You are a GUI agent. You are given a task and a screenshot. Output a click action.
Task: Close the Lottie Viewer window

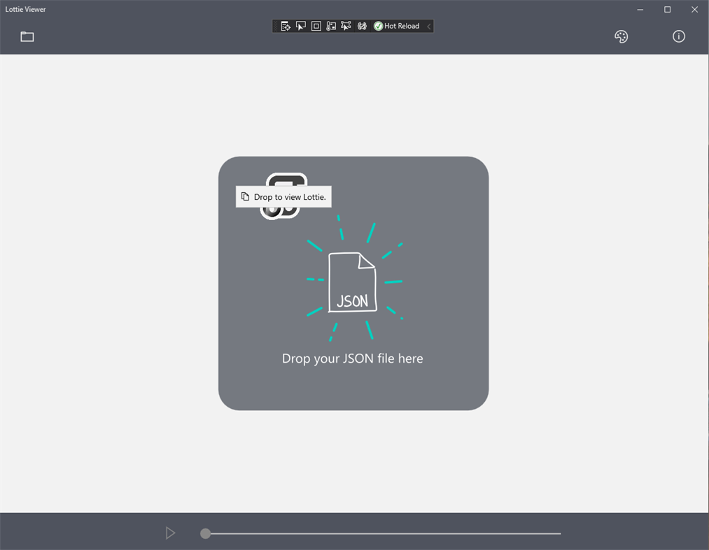[694, 10]
